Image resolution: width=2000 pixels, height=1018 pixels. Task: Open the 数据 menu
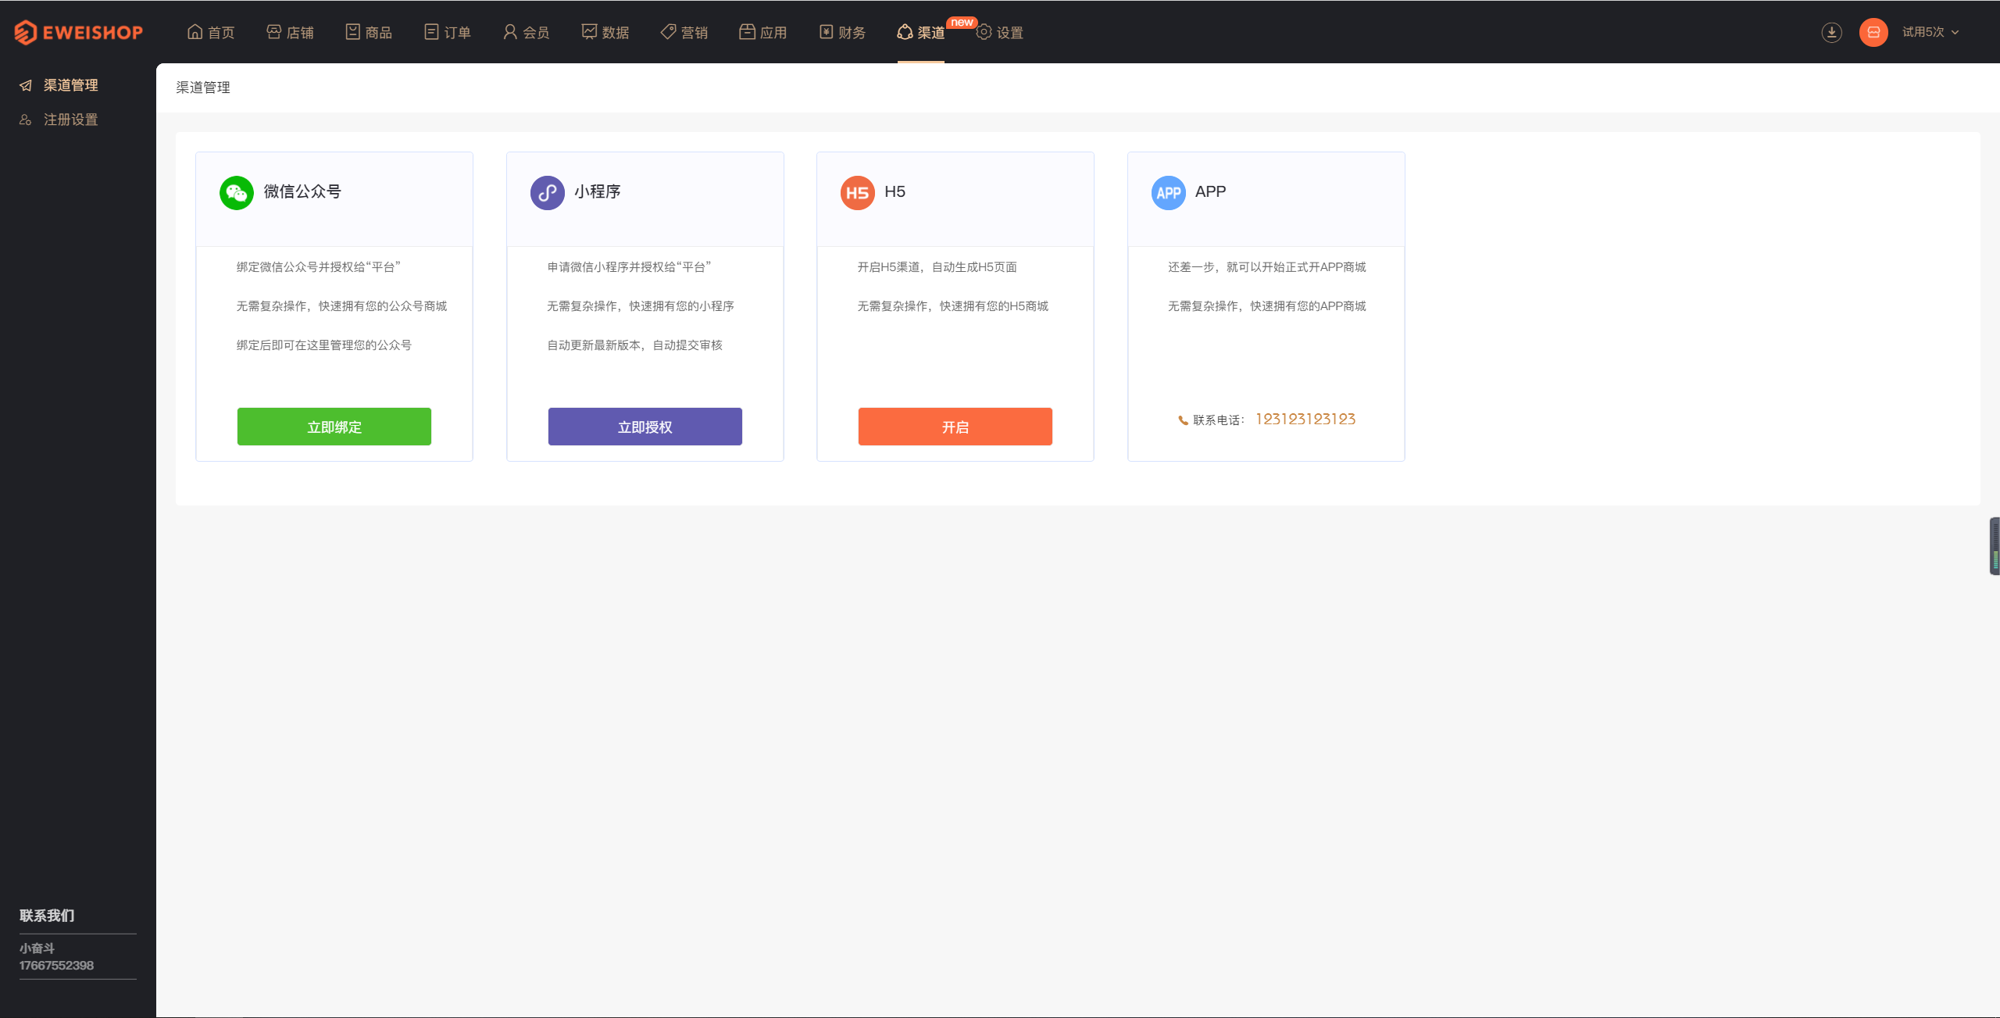605,32
